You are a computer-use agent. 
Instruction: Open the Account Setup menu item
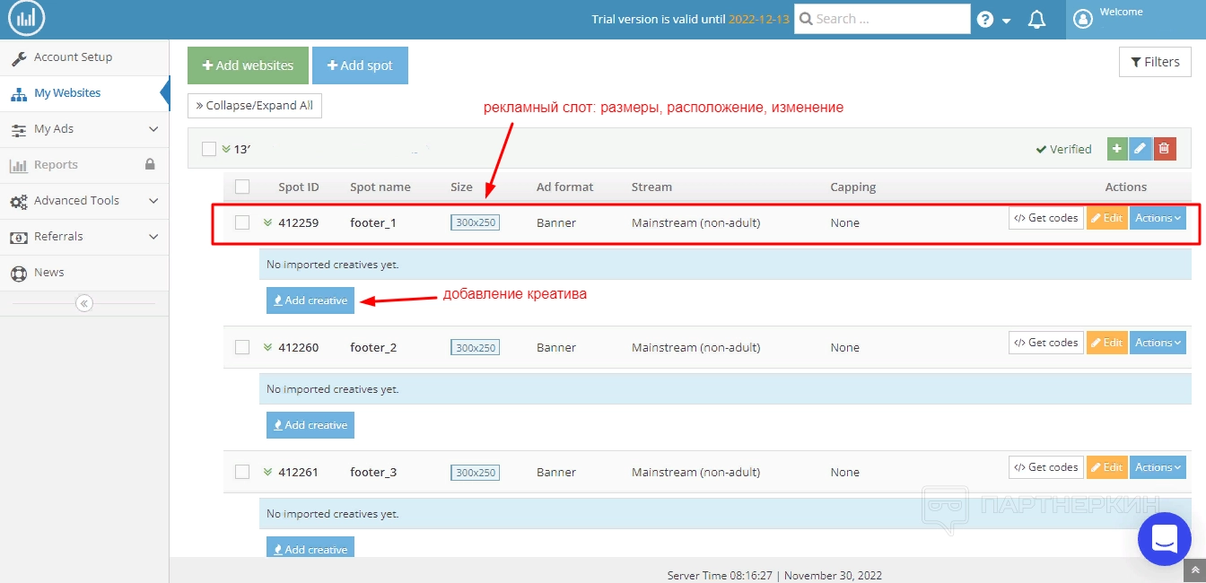pyautogui.click(x=84, y=57)
